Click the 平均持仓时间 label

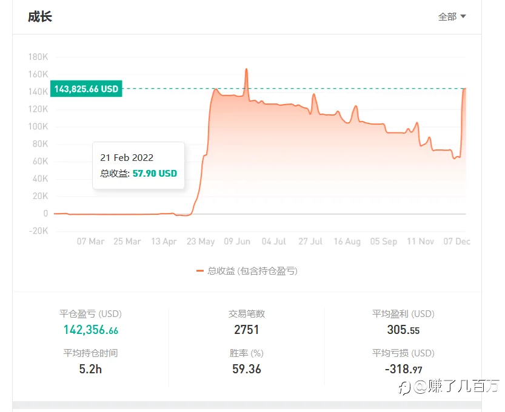pyautogui.click(x=90, y=353)
